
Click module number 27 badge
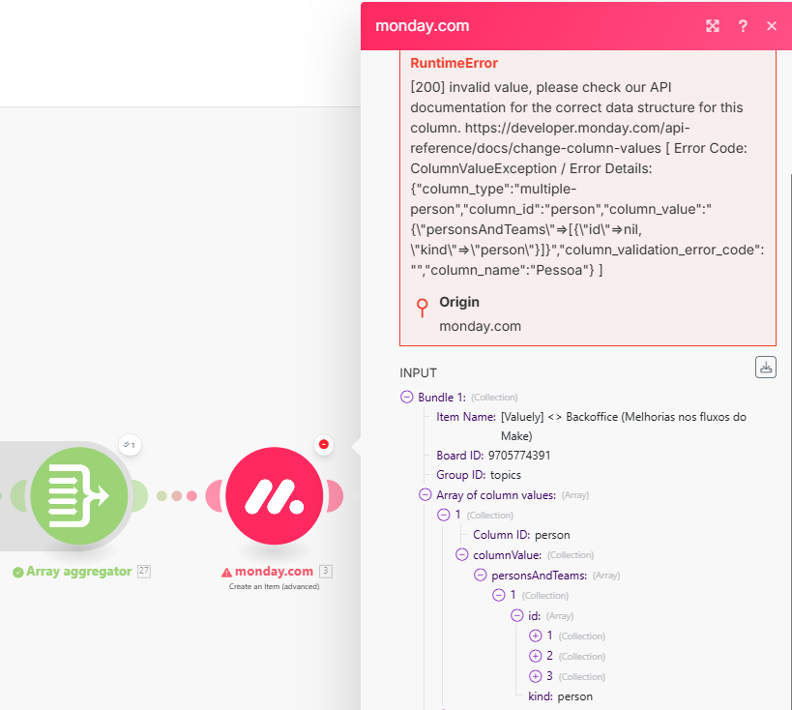(144, 571)
